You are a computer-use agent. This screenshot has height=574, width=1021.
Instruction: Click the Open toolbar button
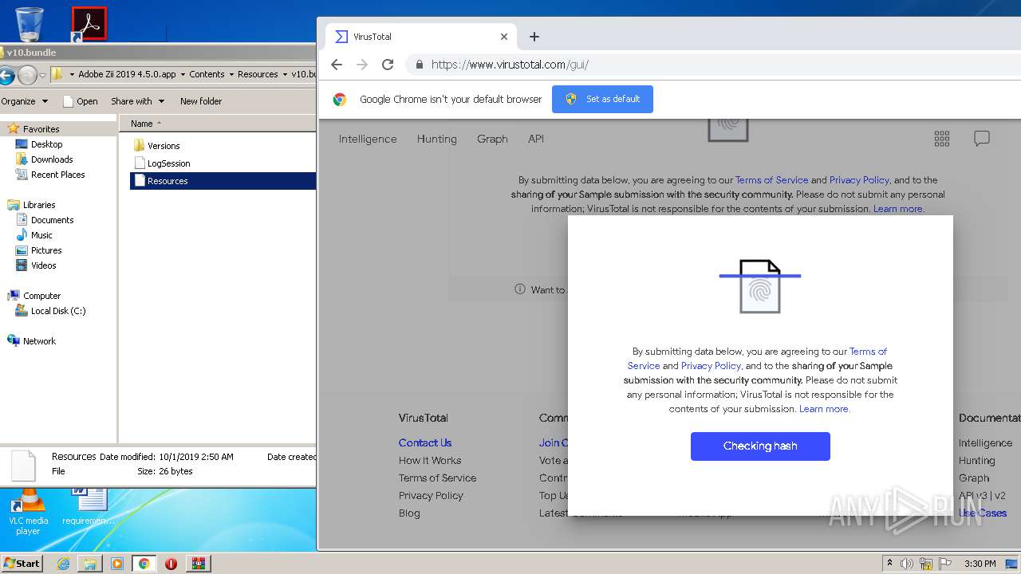point(80,101)
